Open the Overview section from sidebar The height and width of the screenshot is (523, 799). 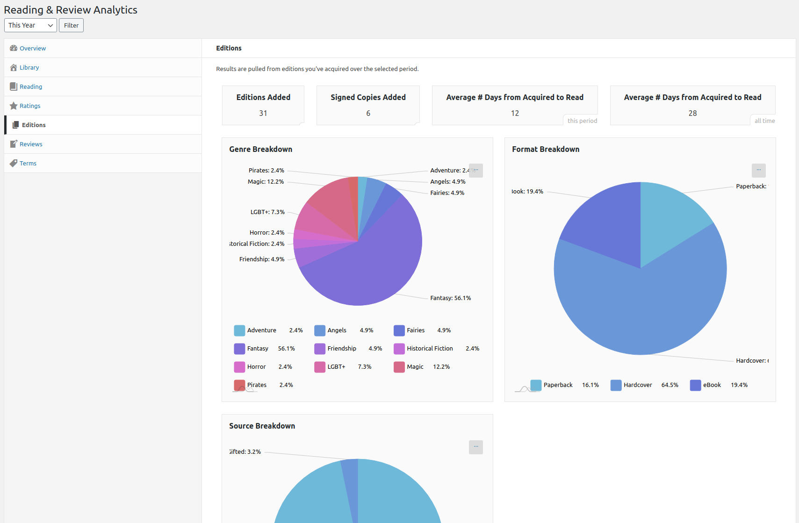(x=103, y=48)
